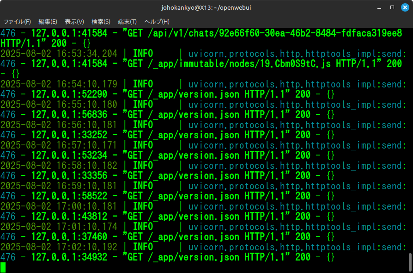Open the ヘルプ(H) menu
Image resolution: width=413 pixels, height=273 pixels.
(157, 22)
